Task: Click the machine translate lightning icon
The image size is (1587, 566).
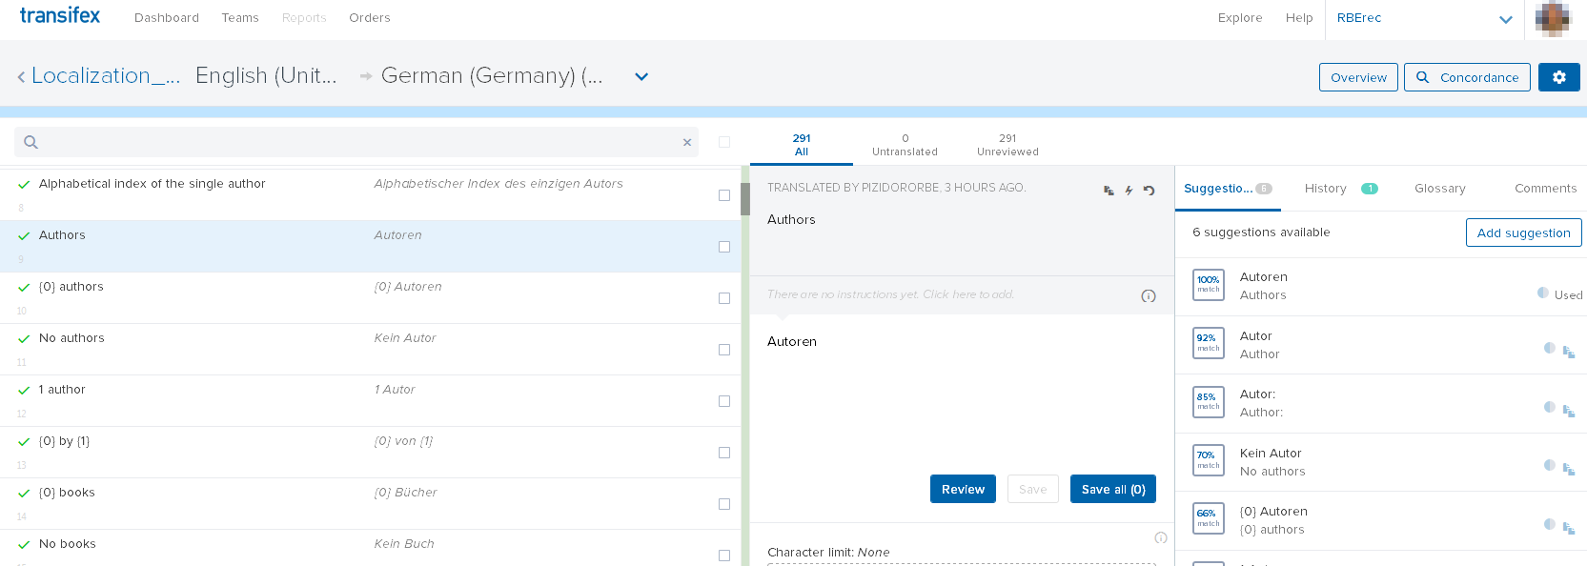Action: [x=1129, y=191]
